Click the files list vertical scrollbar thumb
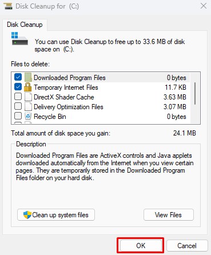 195,93
